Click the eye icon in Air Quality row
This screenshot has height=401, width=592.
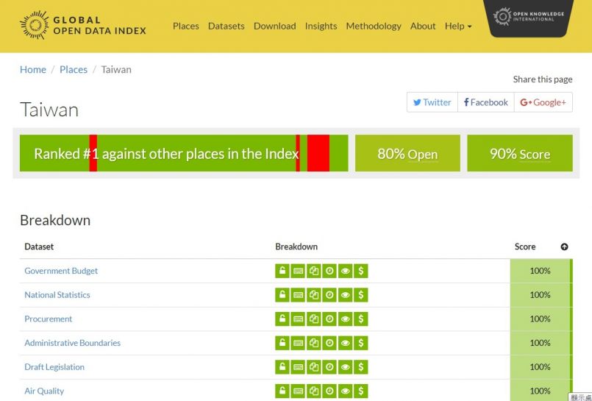point(345,391)
